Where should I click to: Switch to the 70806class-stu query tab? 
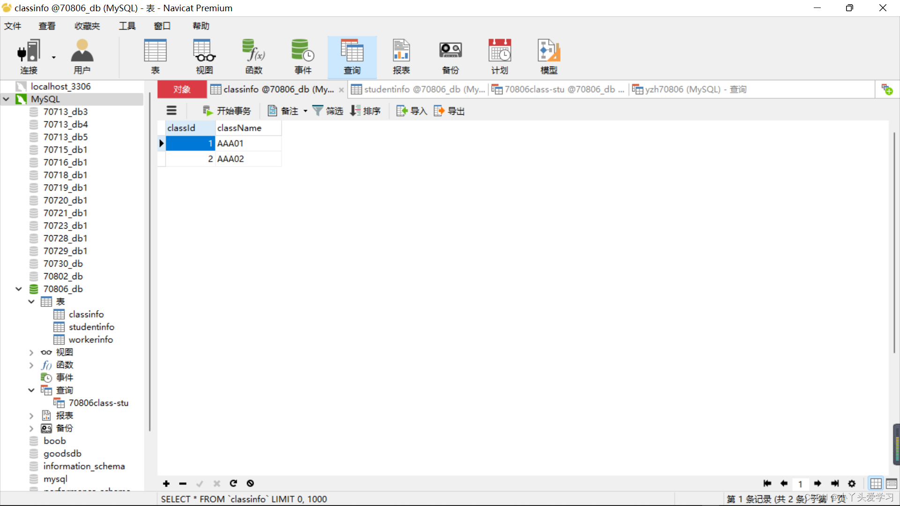click(x=558, y=89)
